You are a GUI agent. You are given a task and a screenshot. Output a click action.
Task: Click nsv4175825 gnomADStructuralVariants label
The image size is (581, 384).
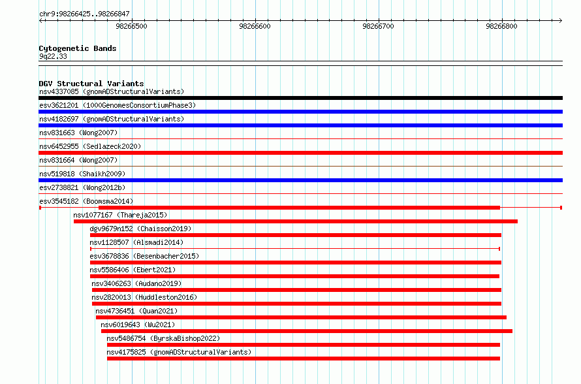pos(179,352)
